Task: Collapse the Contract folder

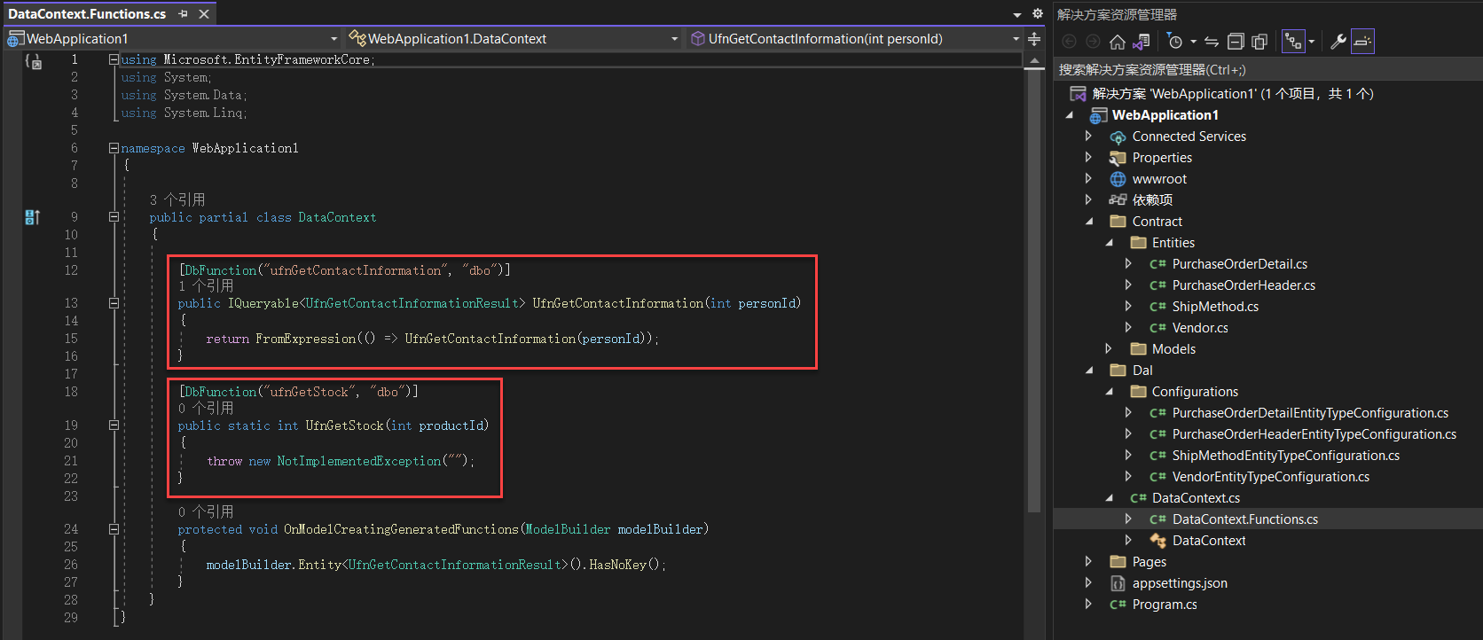Action: click(x=1089, y=222)
